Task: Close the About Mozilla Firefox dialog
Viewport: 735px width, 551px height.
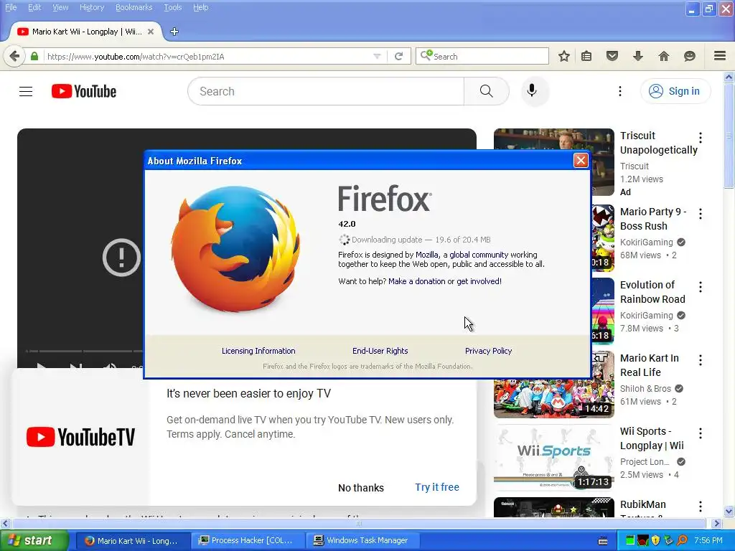Action: (x=581, y=161)
